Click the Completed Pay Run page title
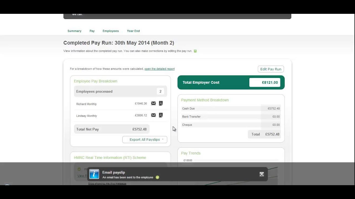The image size is (355, 199). pyautogui.click(x=119, y=43)
